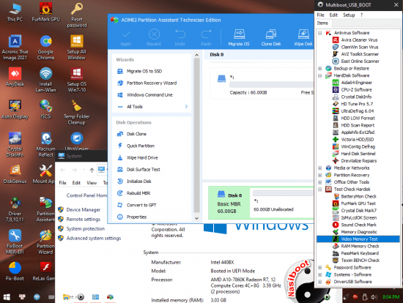Expand Password Software tree node
This screenshot has height=303, width=403.
tap(320, 268)
